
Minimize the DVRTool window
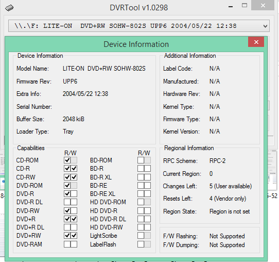231,7
